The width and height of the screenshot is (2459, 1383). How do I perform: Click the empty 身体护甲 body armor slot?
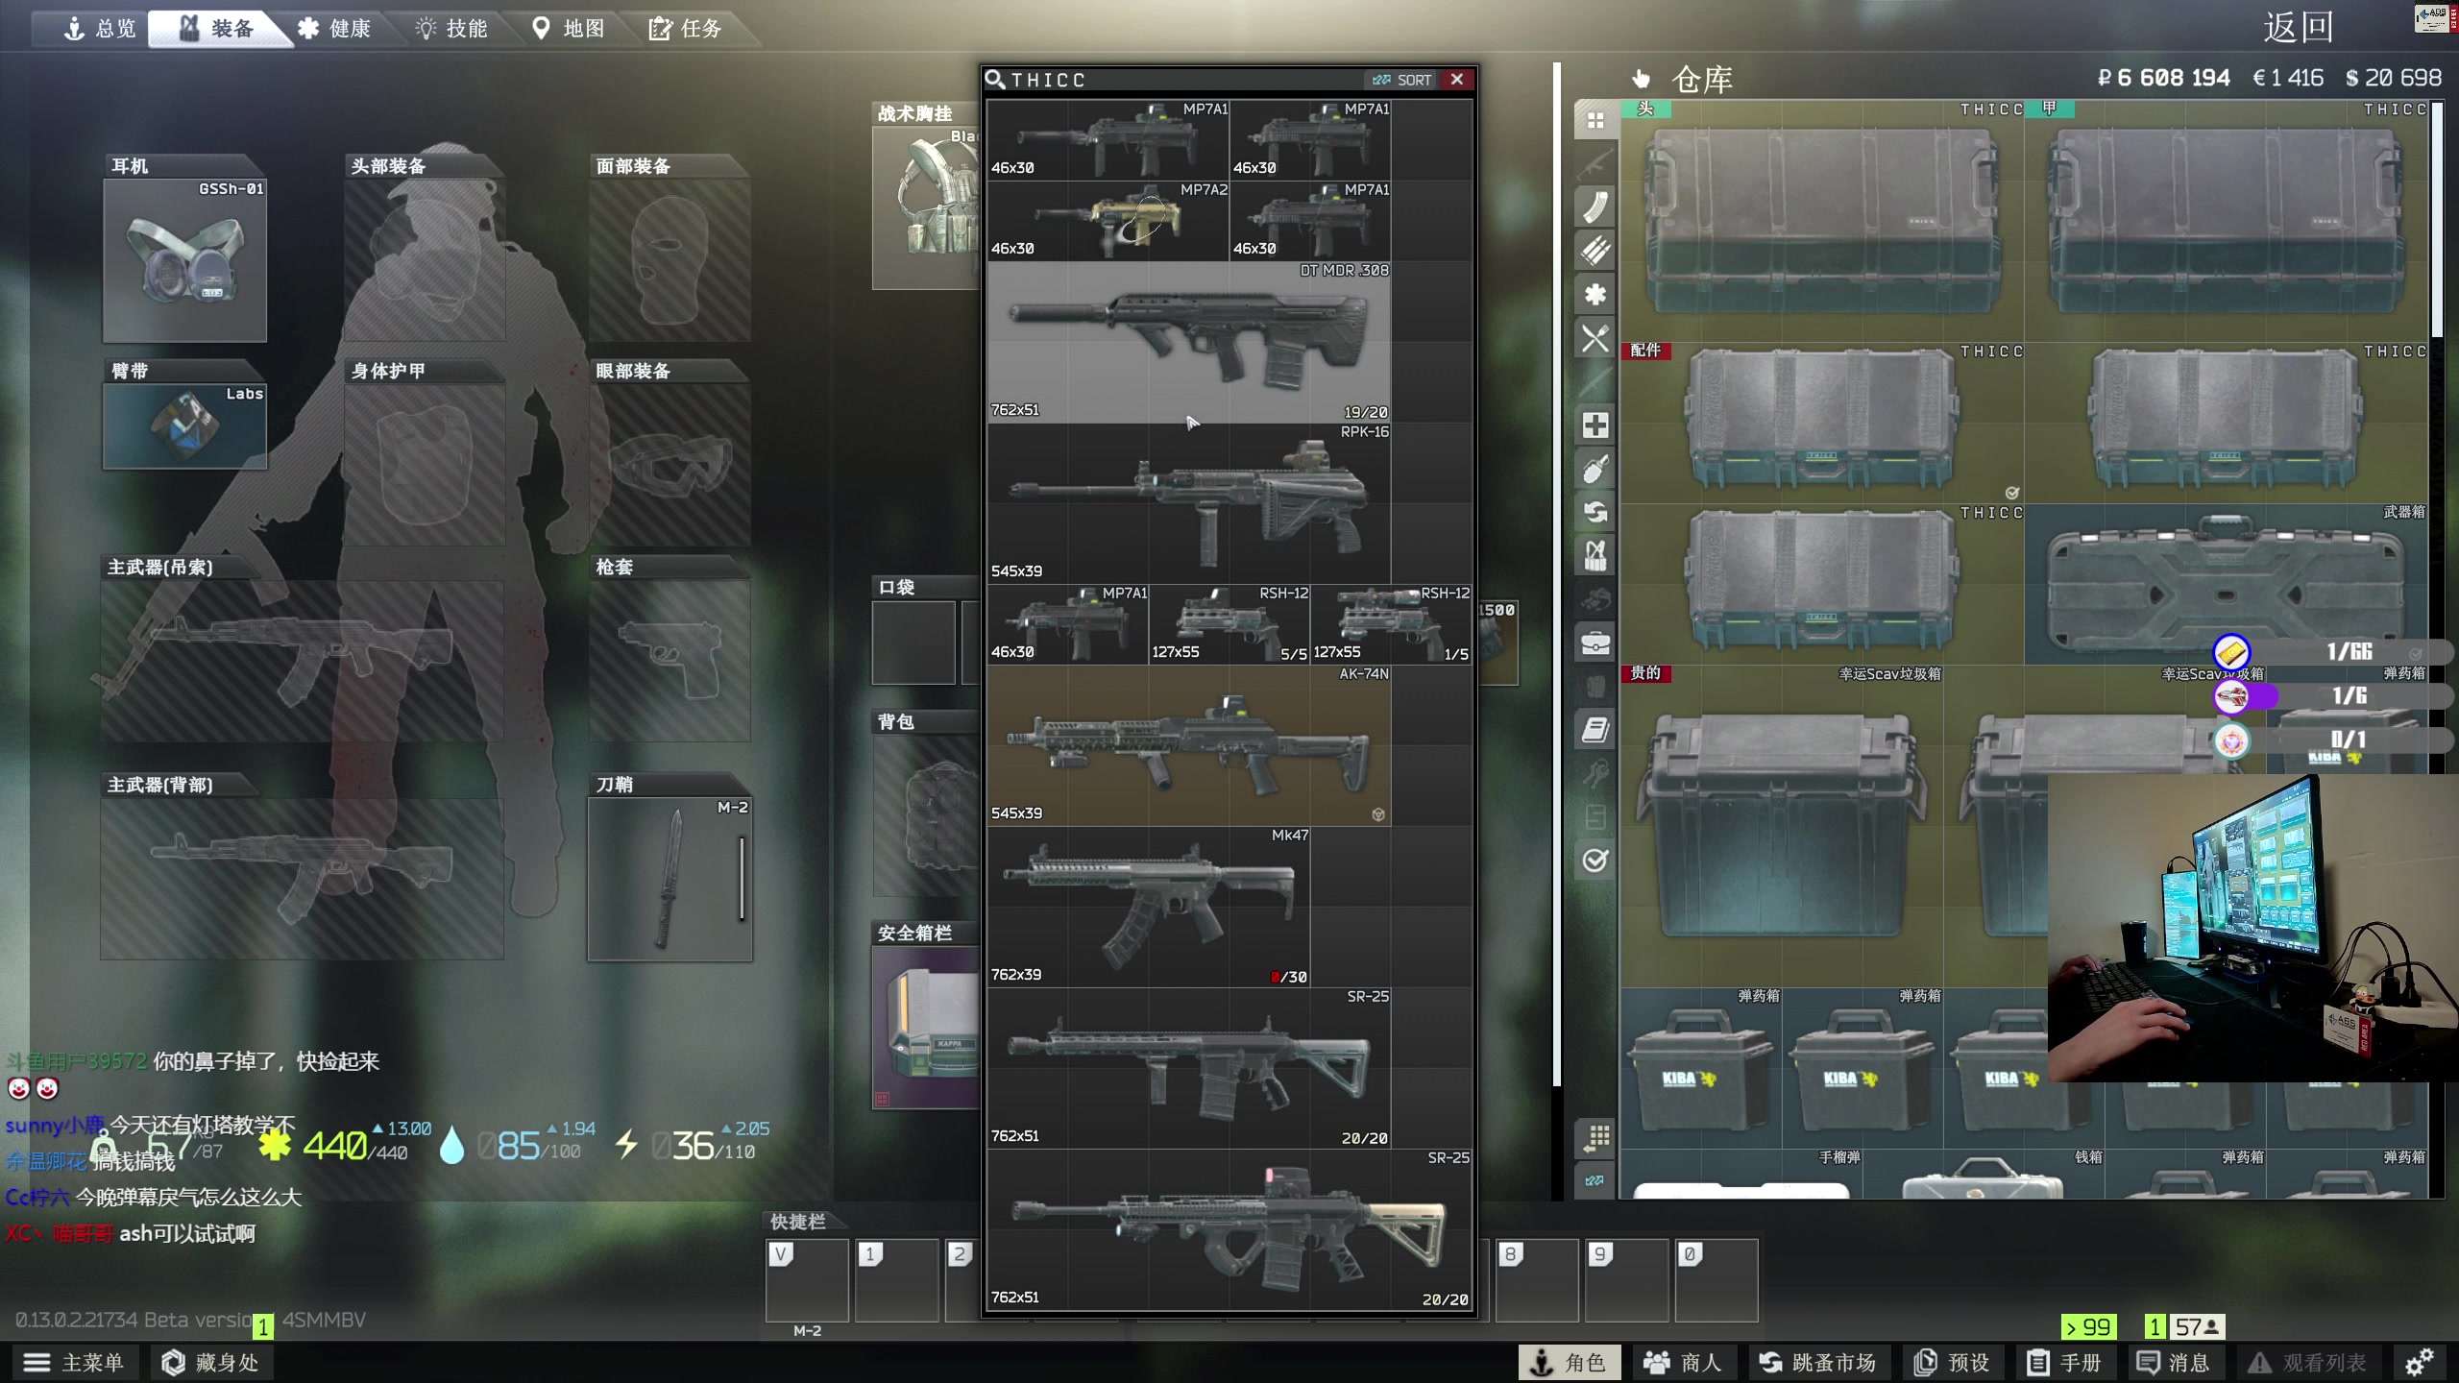click(x=425, y=465)
